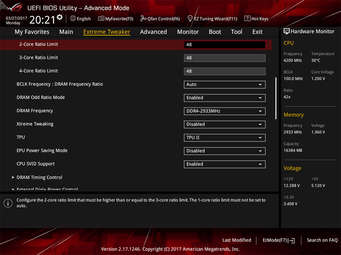
Task: Click the 20:21 clock display
Action: point(43,20)
